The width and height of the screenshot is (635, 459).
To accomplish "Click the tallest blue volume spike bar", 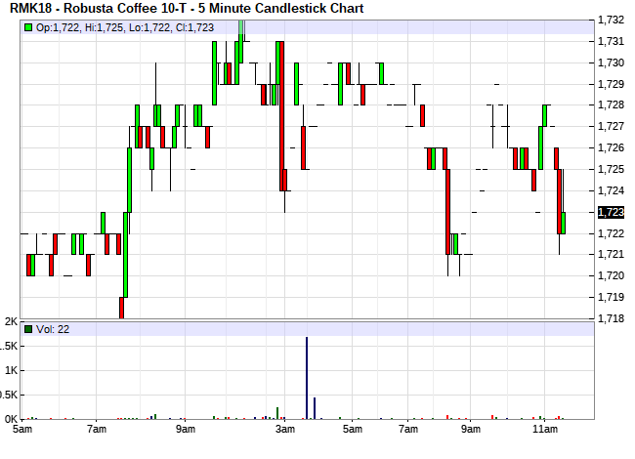I will tap(307, 378).
